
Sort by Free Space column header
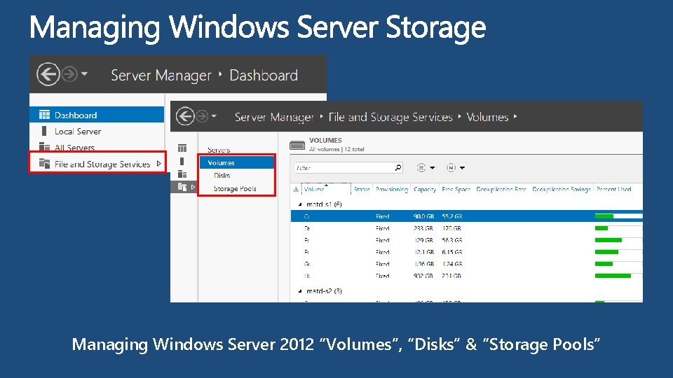(456, 189)
